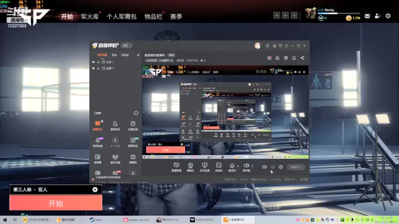399x224 pixels.
Task: Open the skin shirt icon in title bar
Action: coord(280,46)
